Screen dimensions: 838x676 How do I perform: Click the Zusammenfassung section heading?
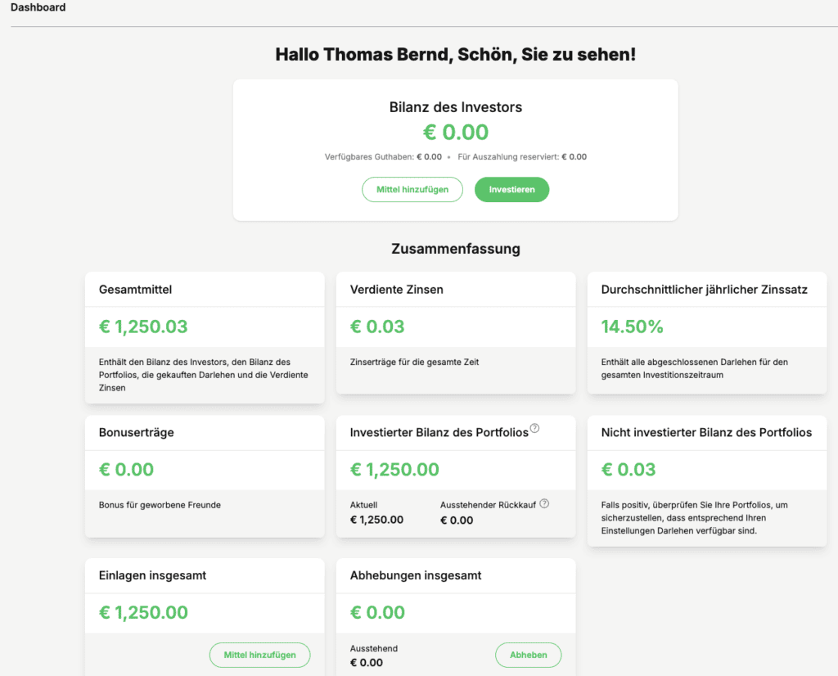click(455, 249)
